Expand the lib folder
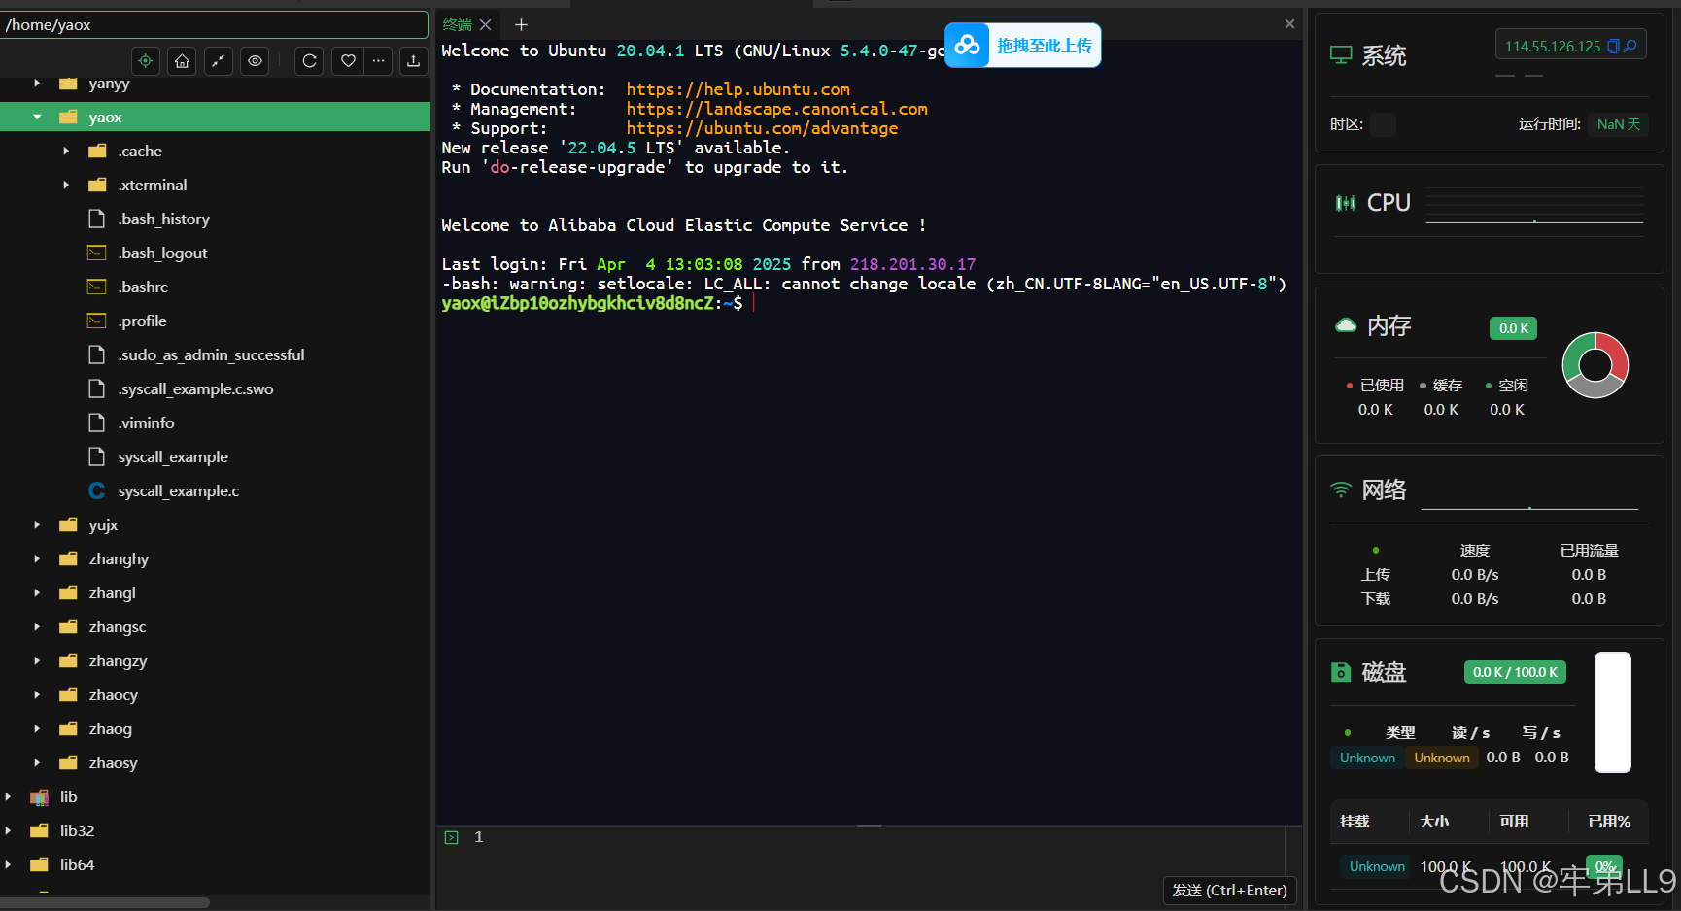This screenshot has height=911, width=1681. 8,796
